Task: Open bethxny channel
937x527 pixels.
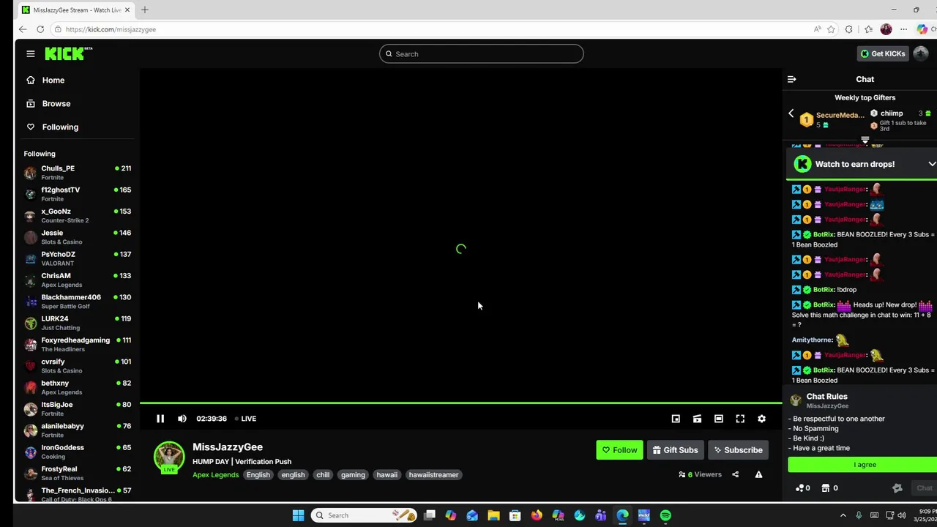Action: 77,387
